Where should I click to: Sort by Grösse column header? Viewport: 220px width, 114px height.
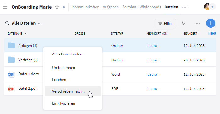[80, 34]
